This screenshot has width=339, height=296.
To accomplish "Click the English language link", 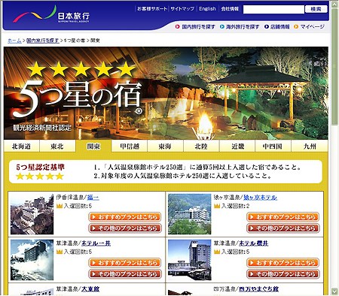I will coord(207,9).
